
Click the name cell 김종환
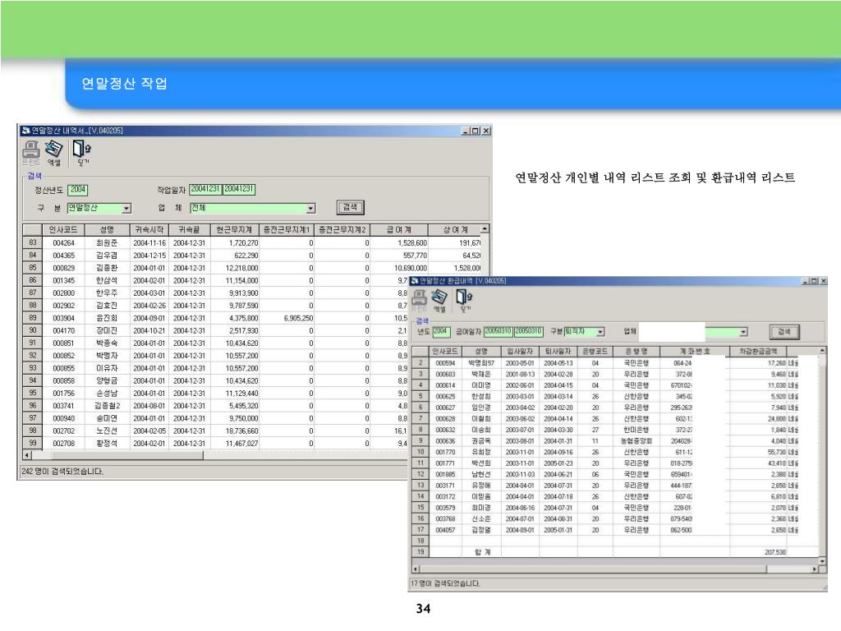(107, 268)
